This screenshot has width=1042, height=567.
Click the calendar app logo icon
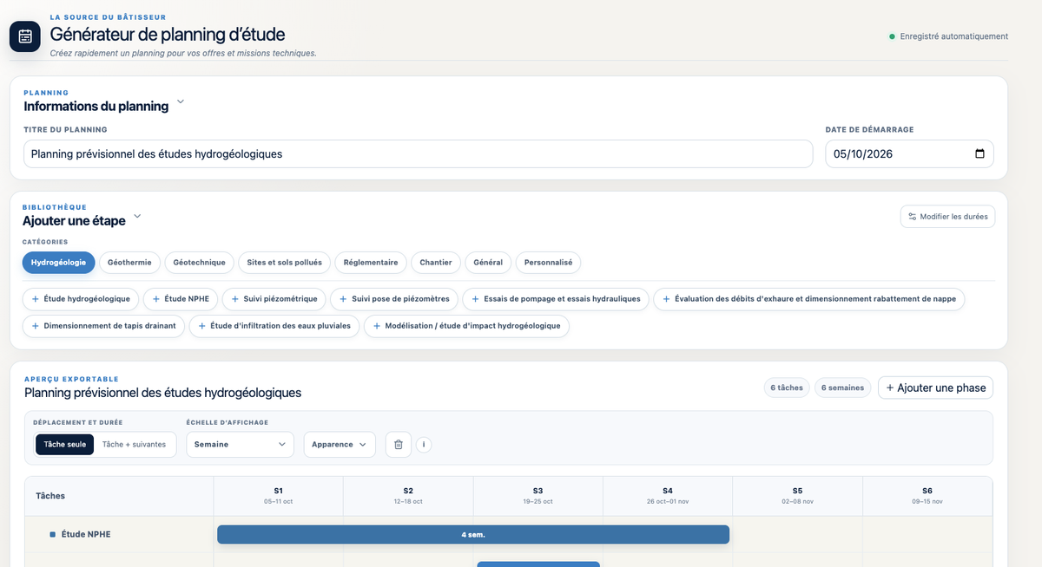point(25,36)
